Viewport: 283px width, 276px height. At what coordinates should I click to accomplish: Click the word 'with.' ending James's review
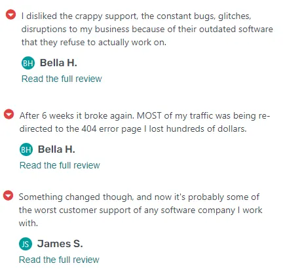(28, 224)
